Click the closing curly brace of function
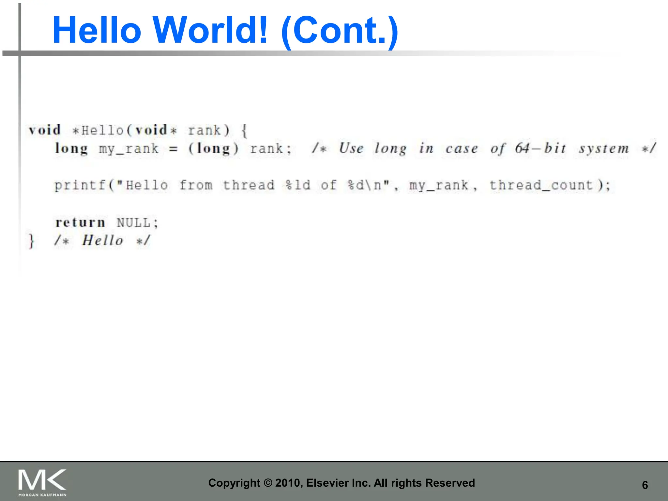668x501 pixels. pyautogui.click(x=31, y=241)
